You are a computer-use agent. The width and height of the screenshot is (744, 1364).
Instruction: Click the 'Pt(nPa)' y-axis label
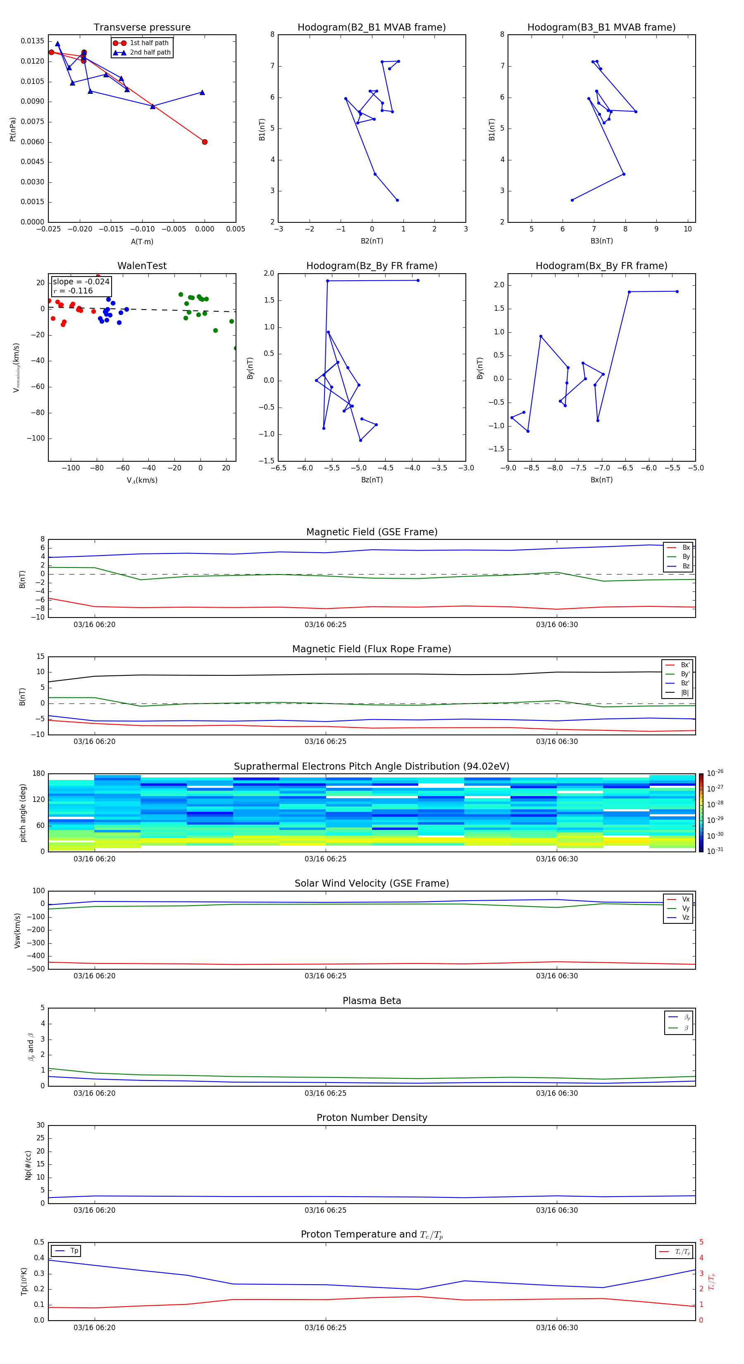(13, 129)
